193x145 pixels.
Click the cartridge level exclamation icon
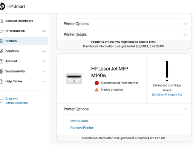[x=167, y=71]
